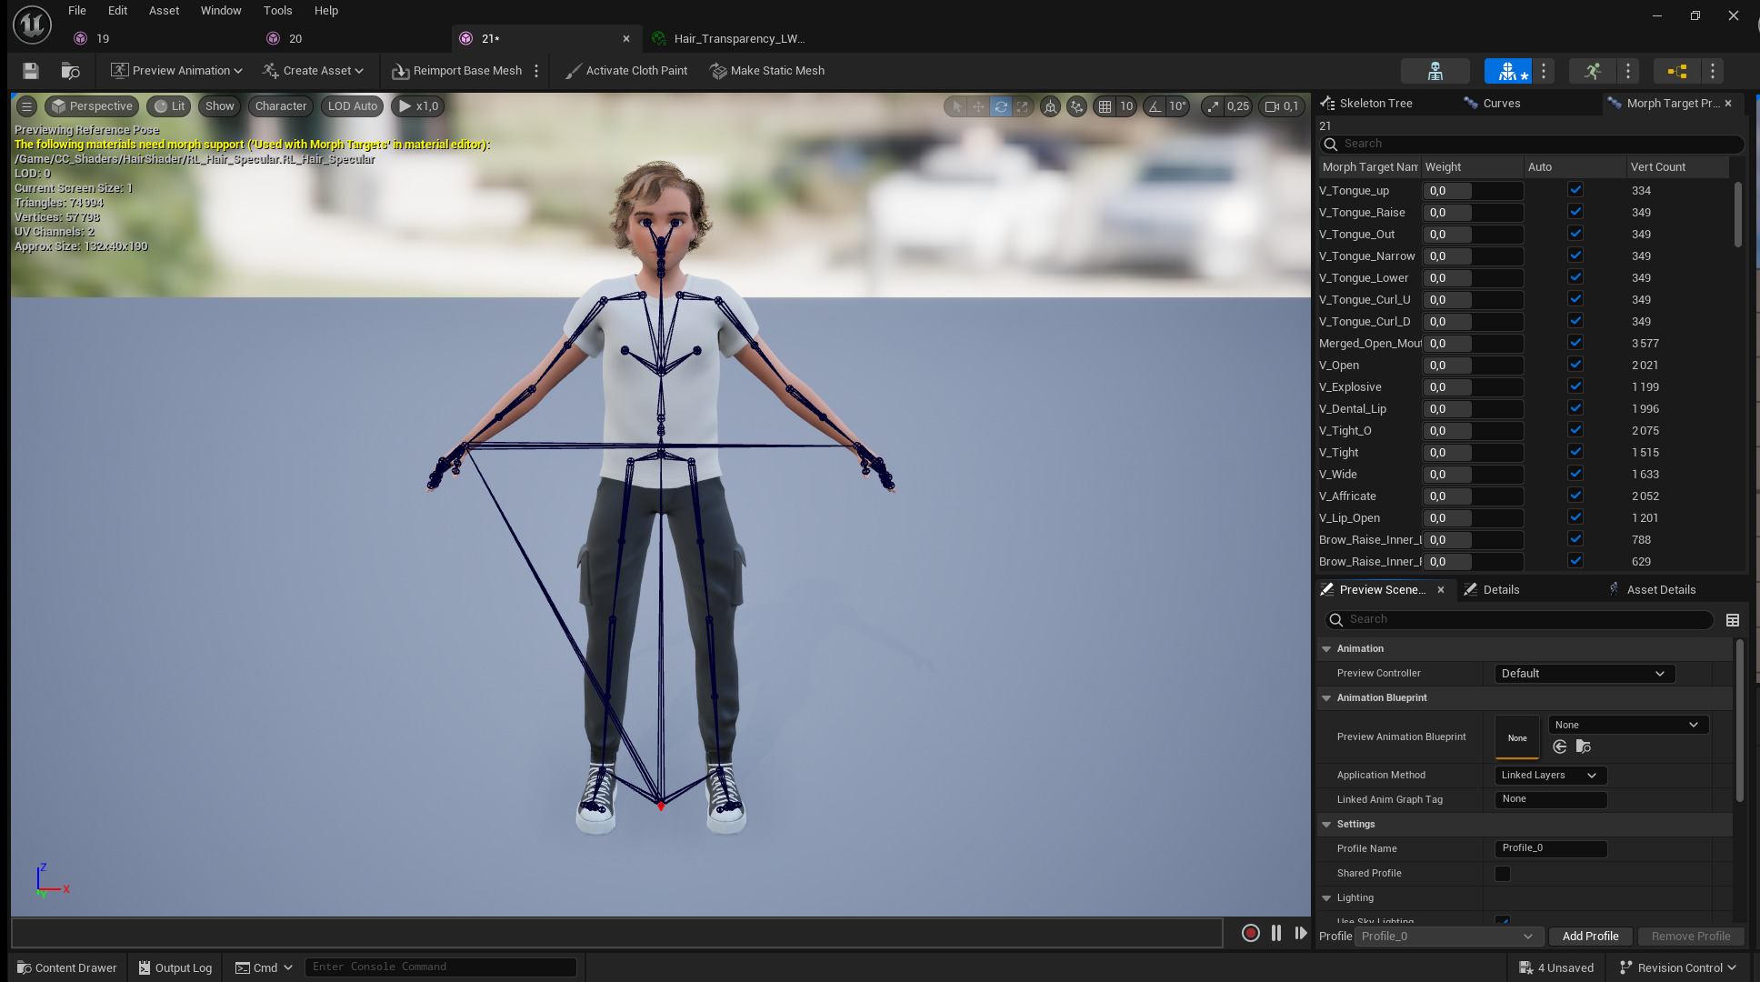Toggle rotation snapping angle icon
1760x982 pixels.
coord(1155,106)
